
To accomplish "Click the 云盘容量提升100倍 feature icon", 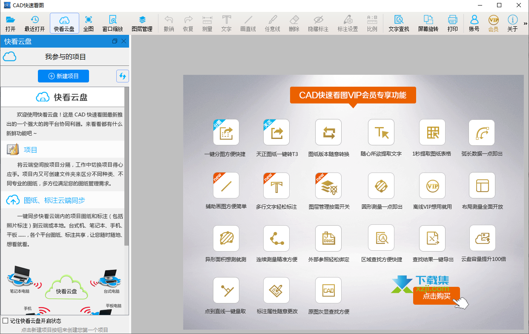I will 482,238.
